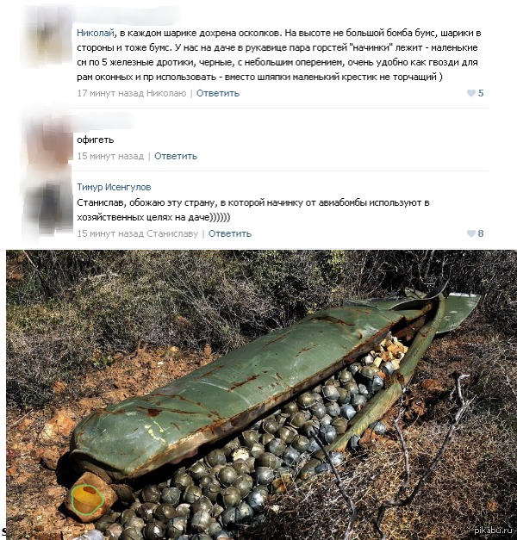Click the 'Николаю' reply-target link
Image resolution: width=517 pixels, height=540 pixels.
tap(166, 93)
